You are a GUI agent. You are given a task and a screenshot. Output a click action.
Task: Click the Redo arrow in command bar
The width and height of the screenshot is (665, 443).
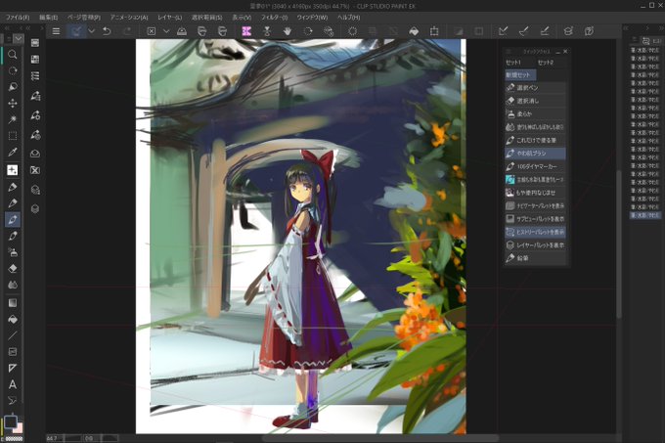(x=127, y=31)
